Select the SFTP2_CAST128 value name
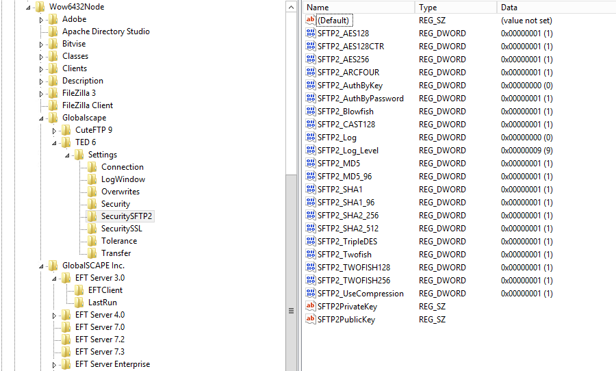 [x=346, y=124]
